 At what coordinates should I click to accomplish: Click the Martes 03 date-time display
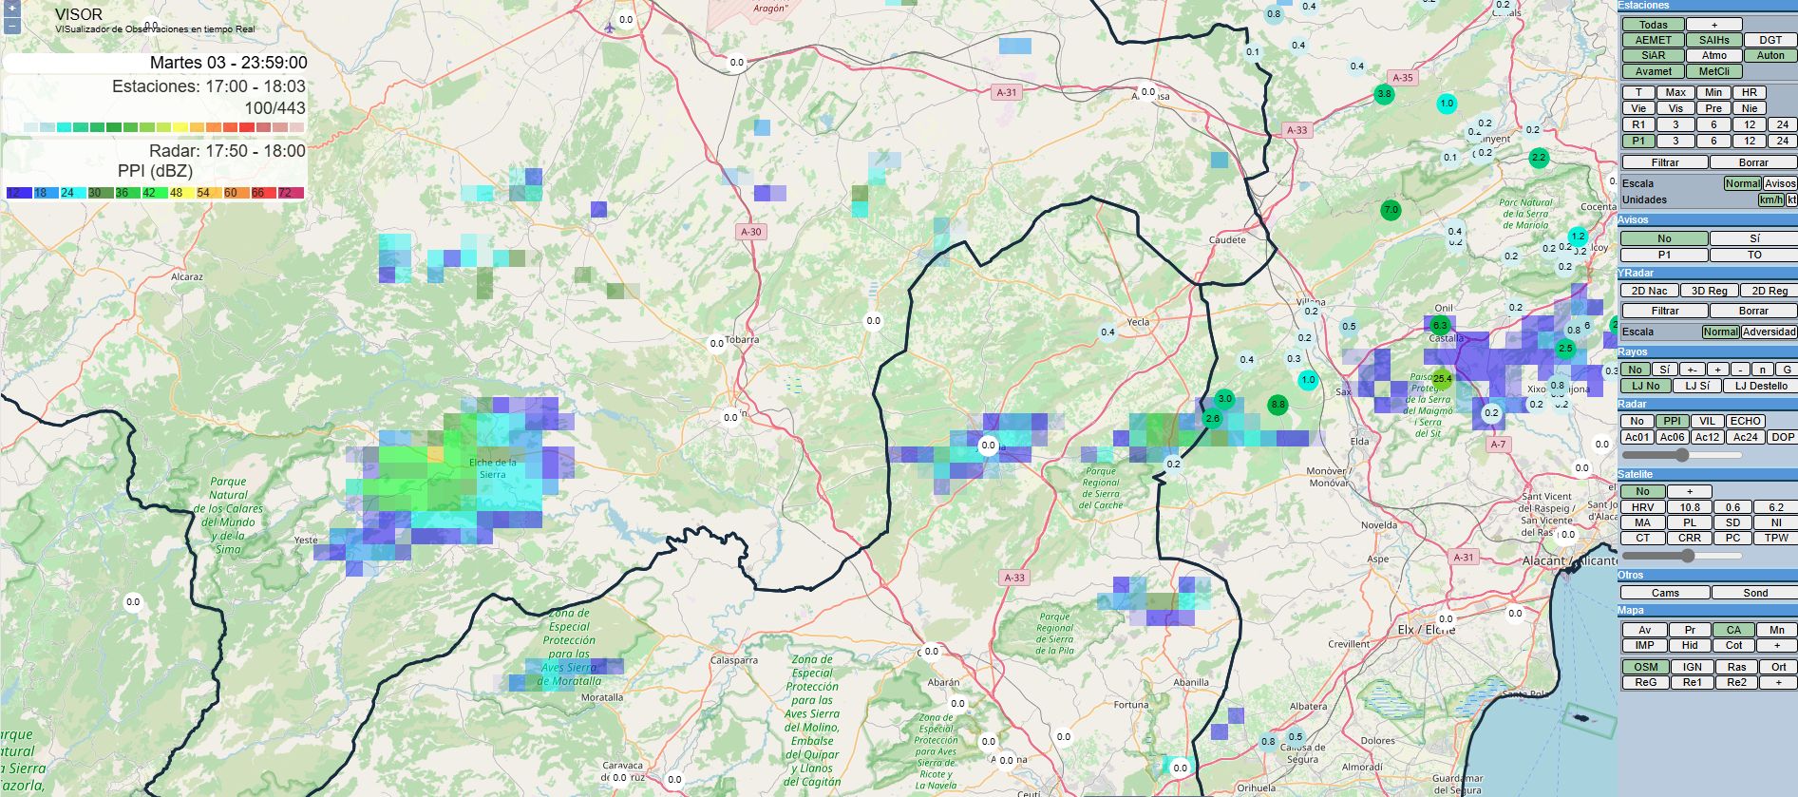pos(228,63)
